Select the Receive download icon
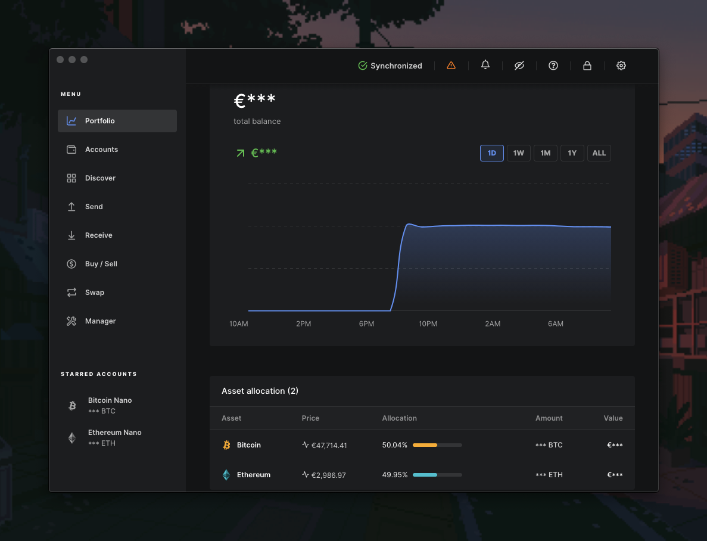The image size is (707, 541). [71, 235]
